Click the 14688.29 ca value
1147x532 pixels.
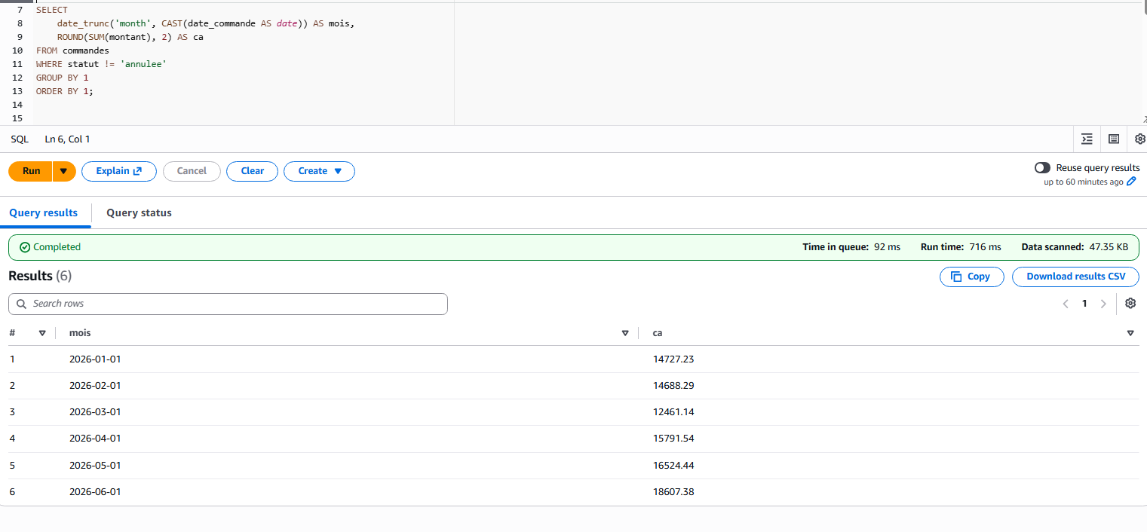(673, 386)
